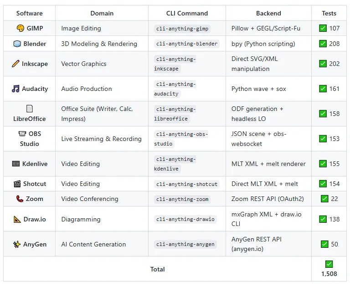Click green checkmark above the 1,508 total
This screenshot has width=350, height=286.
(329, 264)
